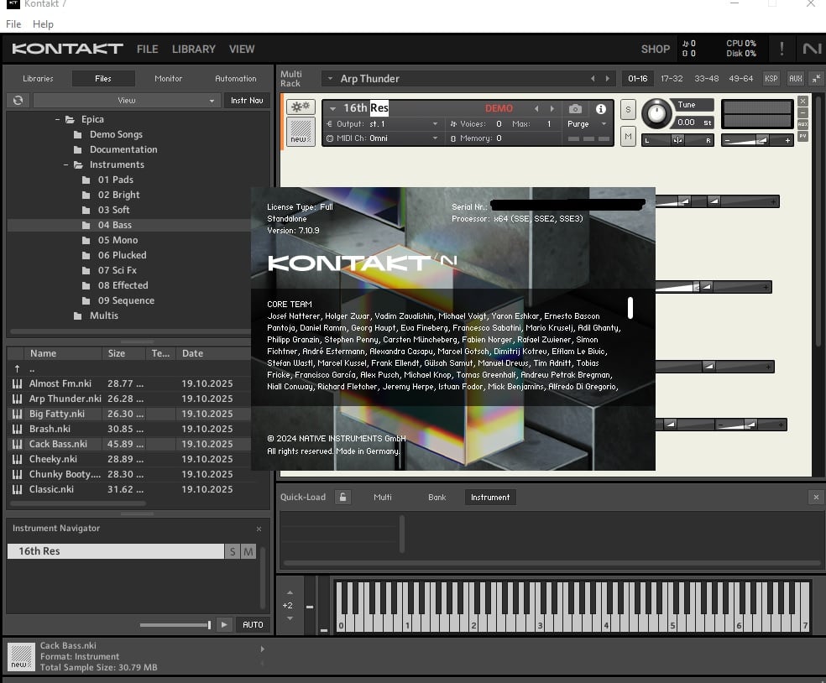Click the Quick-Load lock icon
The width and height of the screenshot is (826, 683).
click(x=343, y=497)
